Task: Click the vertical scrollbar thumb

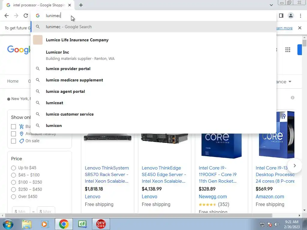Action: 304,43
